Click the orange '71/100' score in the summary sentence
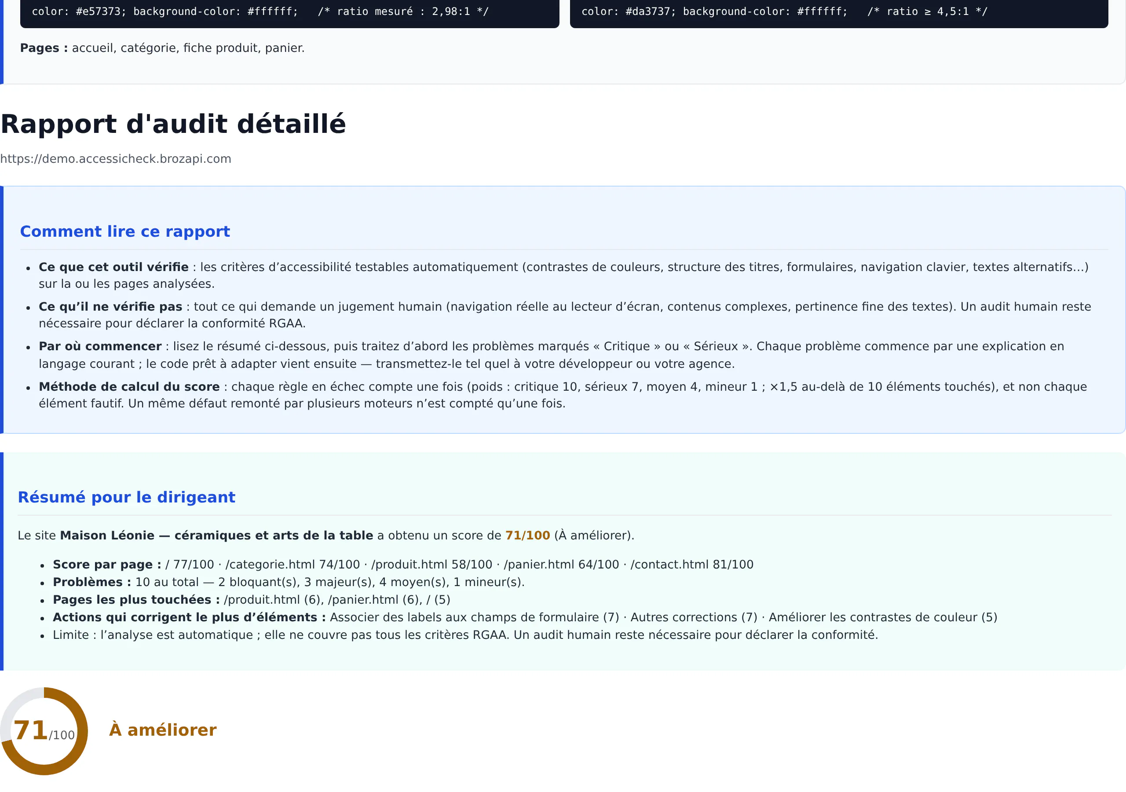The image size is (1126, 792). point(528,535)
